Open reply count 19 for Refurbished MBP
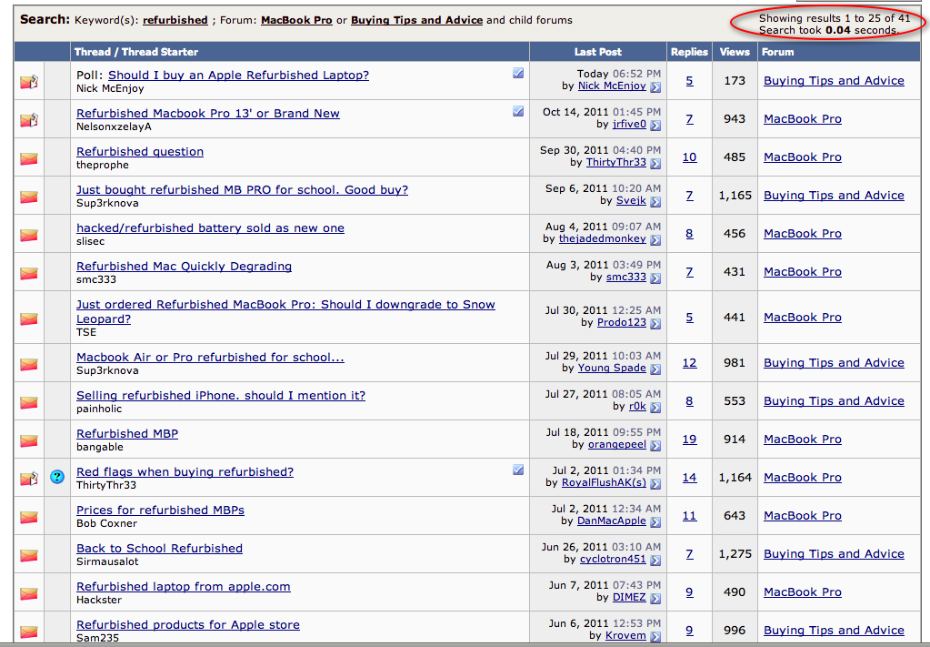This screenshot has height=647, width=930. point(689,440)
